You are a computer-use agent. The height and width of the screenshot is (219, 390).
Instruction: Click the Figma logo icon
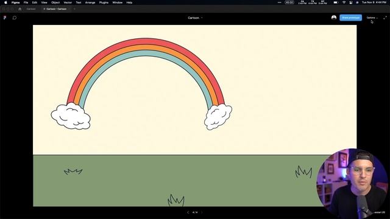tap(5, 18)
